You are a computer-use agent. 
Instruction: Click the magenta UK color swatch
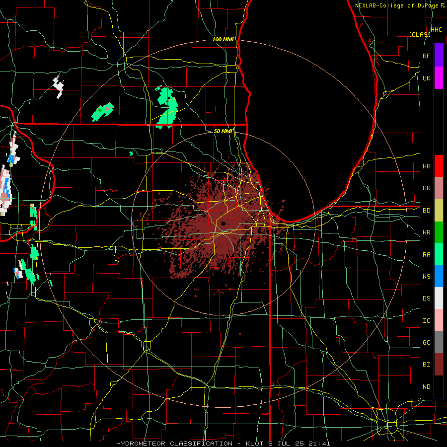coord(439,78)
